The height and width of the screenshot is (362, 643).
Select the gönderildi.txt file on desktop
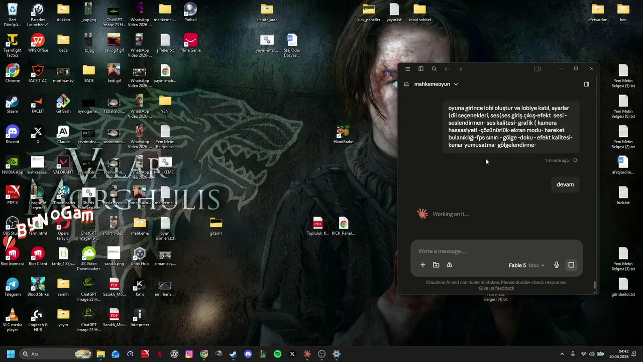(x=623, y=288)
